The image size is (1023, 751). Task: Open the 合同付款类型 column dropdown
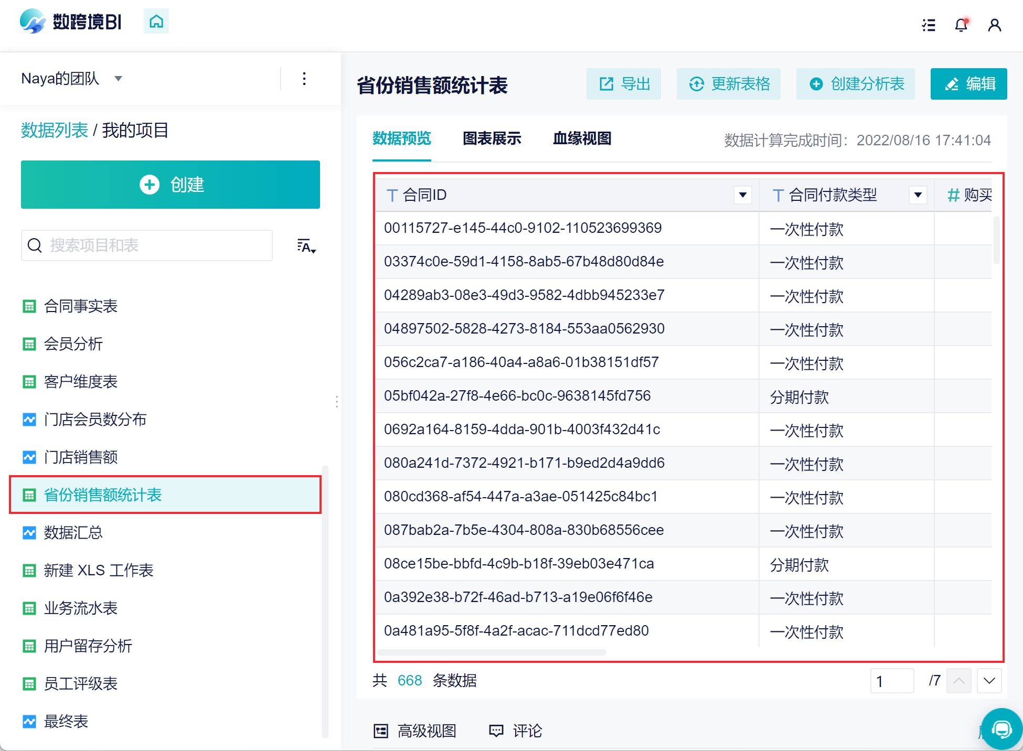click(x=918, y=195)
